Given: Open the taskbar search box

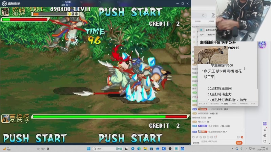Looking at the screenshot, I should 107,149.
